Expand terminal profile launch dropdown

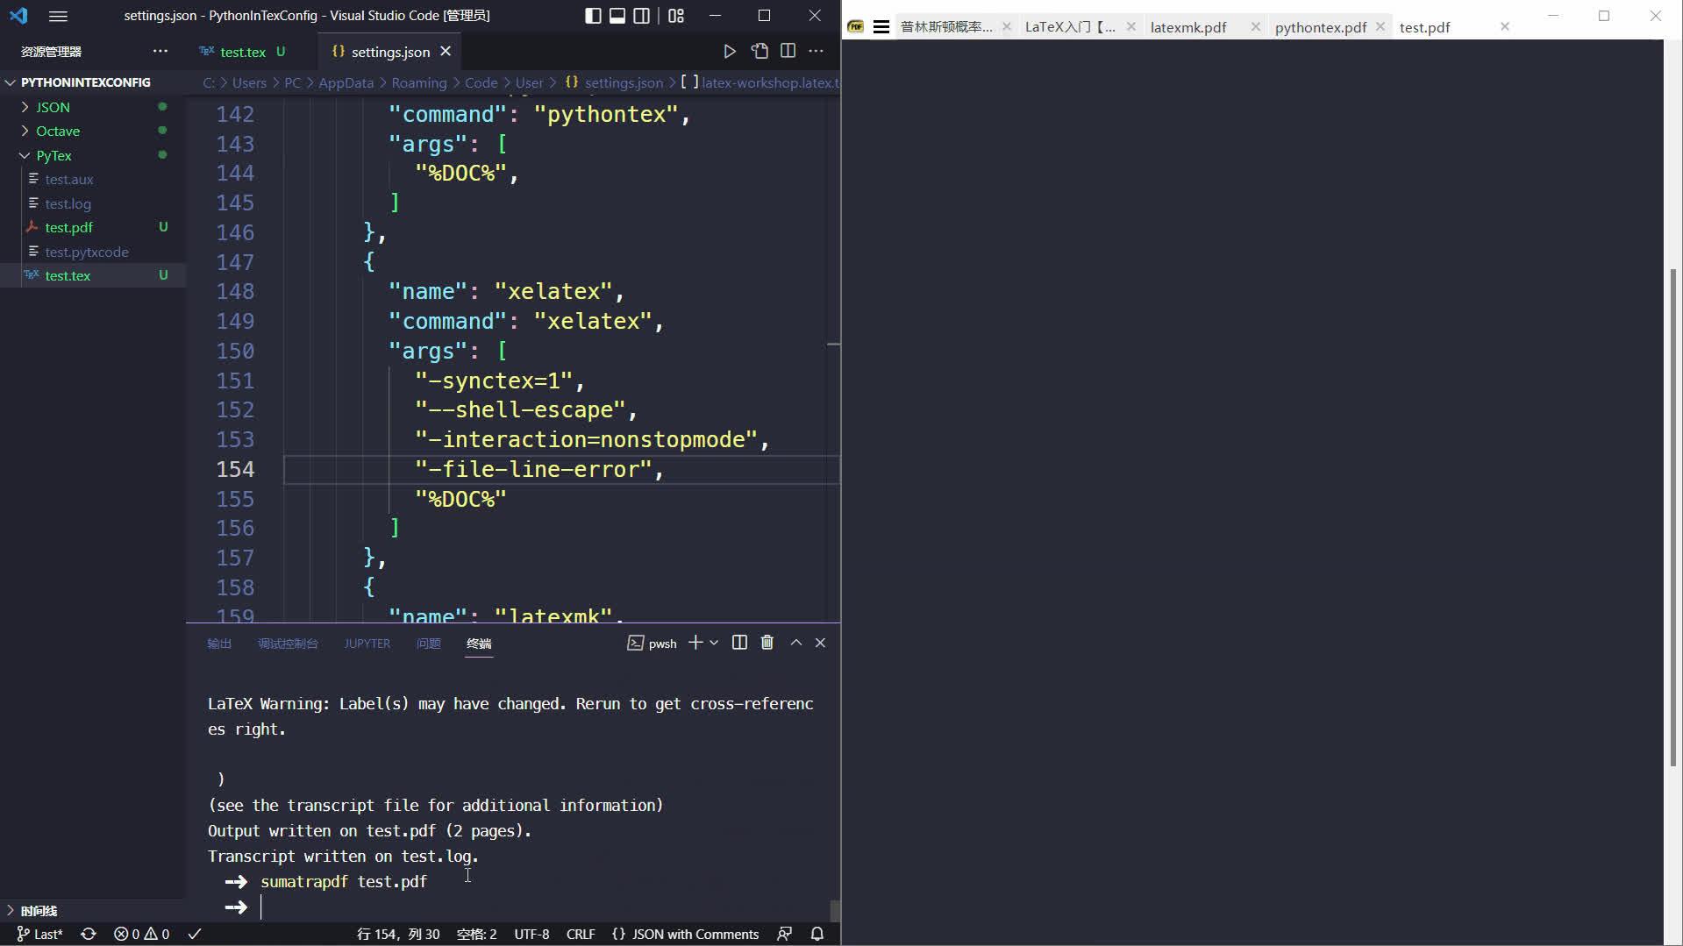(713, 643)
